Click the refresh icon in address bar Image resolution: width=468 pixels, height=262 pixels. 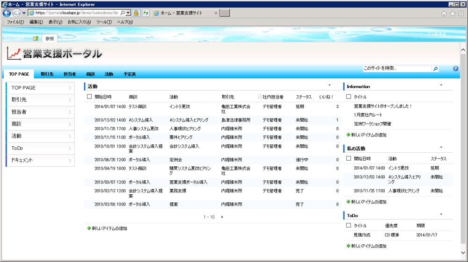[146, 13]
